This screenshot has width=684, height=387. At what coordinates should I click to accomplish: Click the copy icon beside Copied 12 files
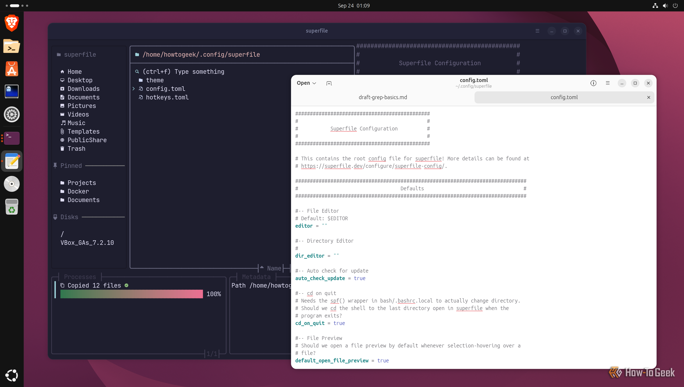tap(62, 285)
